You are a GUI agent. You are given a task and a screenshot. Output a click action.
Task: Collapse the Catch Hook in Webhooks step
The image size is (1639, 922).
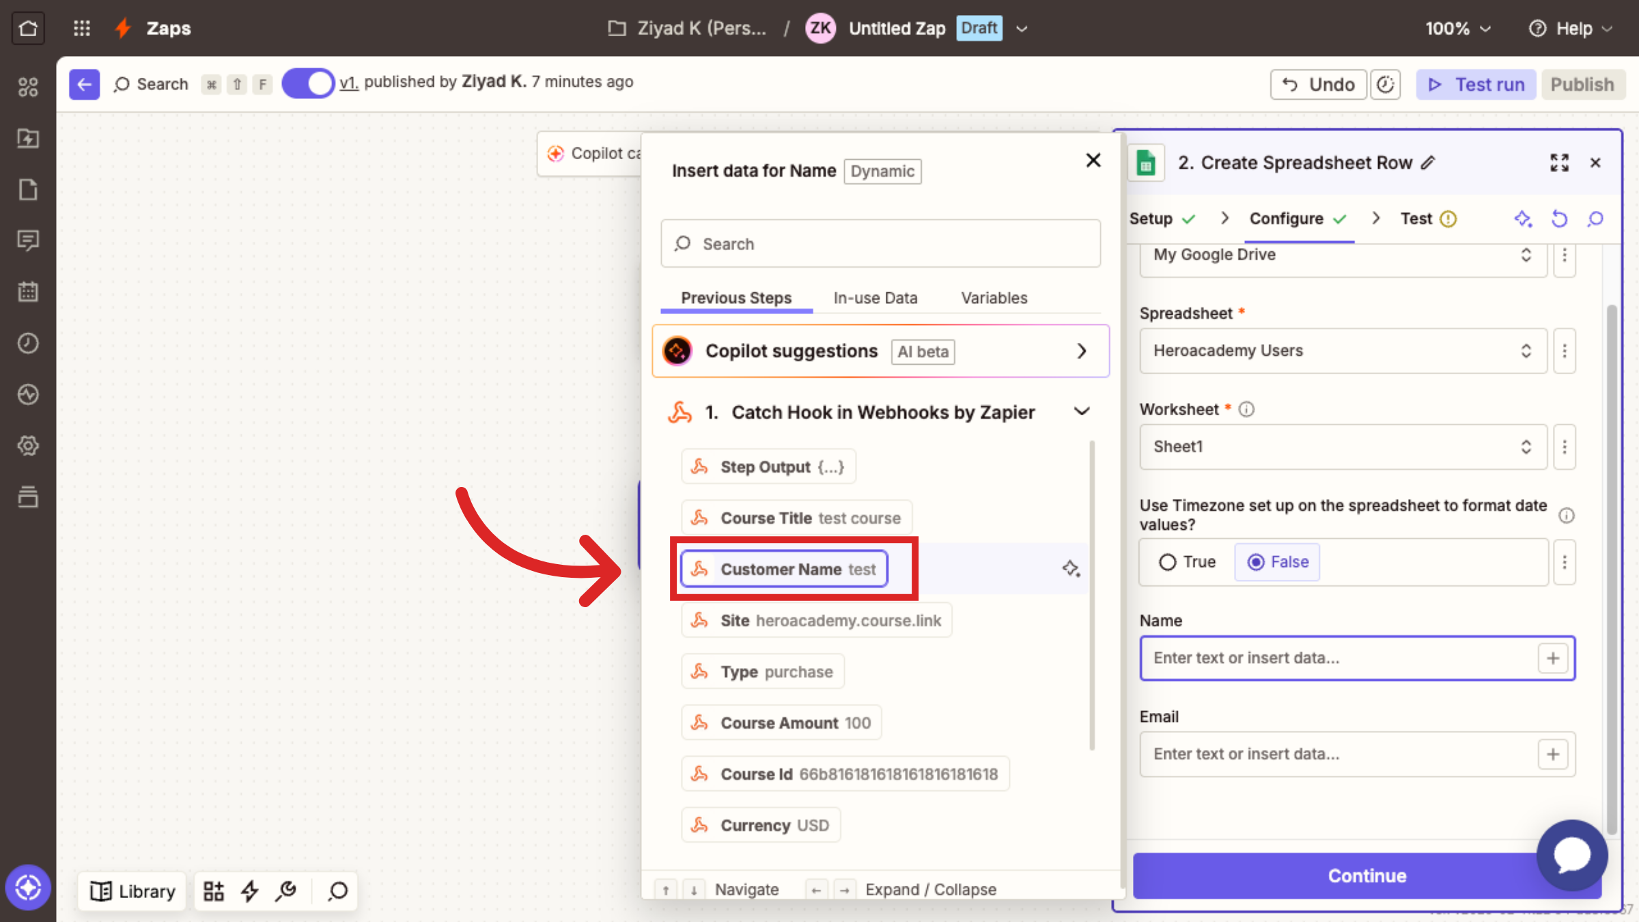(1082, 411)
